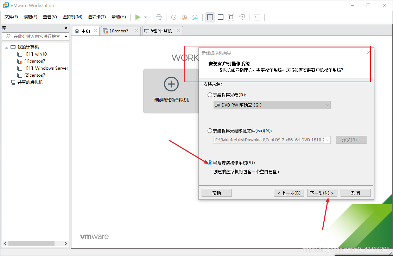Open the library search dropdown arrow
The width and height of the screenshot is (393, 256).
66,37
